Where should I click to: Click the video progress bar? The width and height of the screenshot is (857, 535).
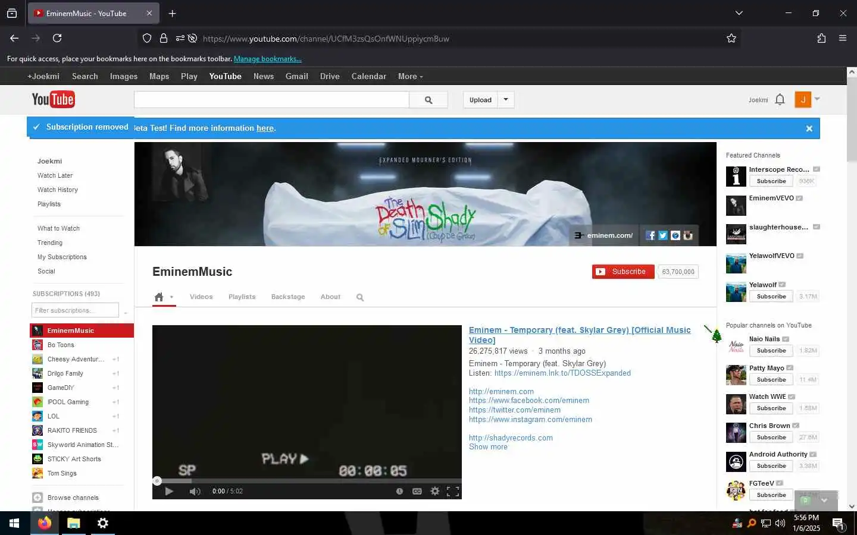click(307, 480)
